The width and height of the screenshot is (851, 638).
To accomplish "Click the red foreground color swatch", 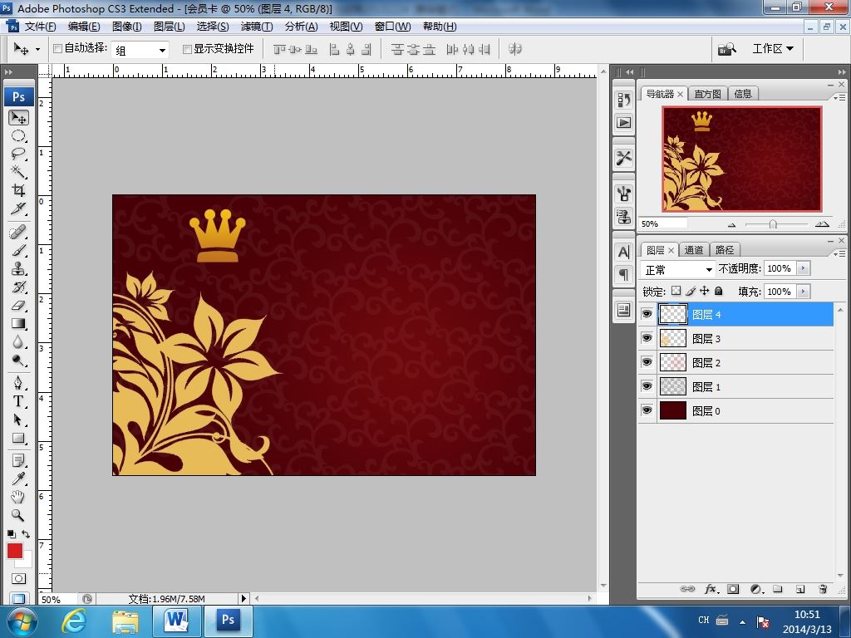I will tap(15, 552).
